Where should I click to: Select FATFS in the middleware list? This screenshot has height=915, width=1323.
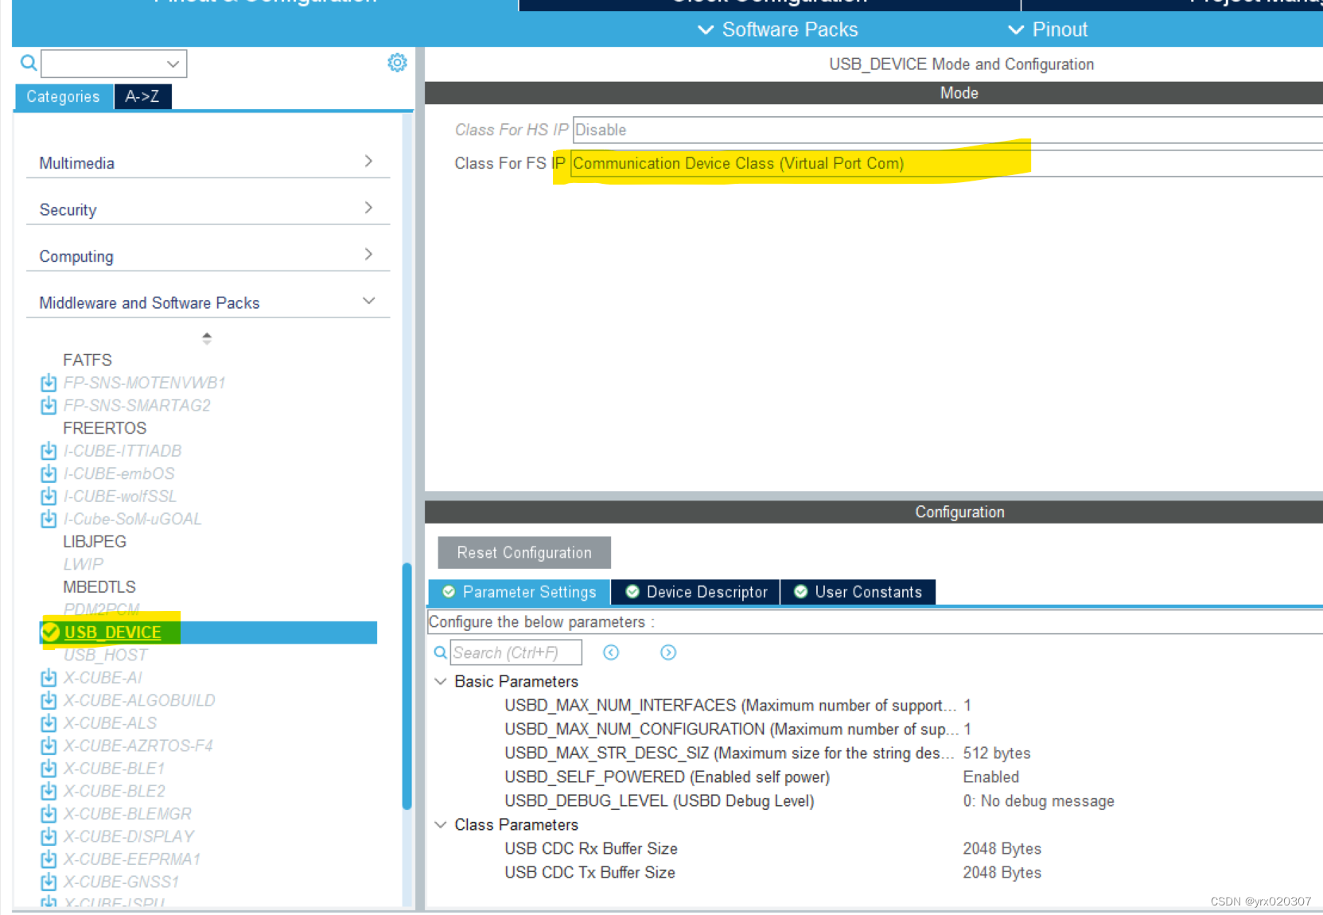[88, 360]
